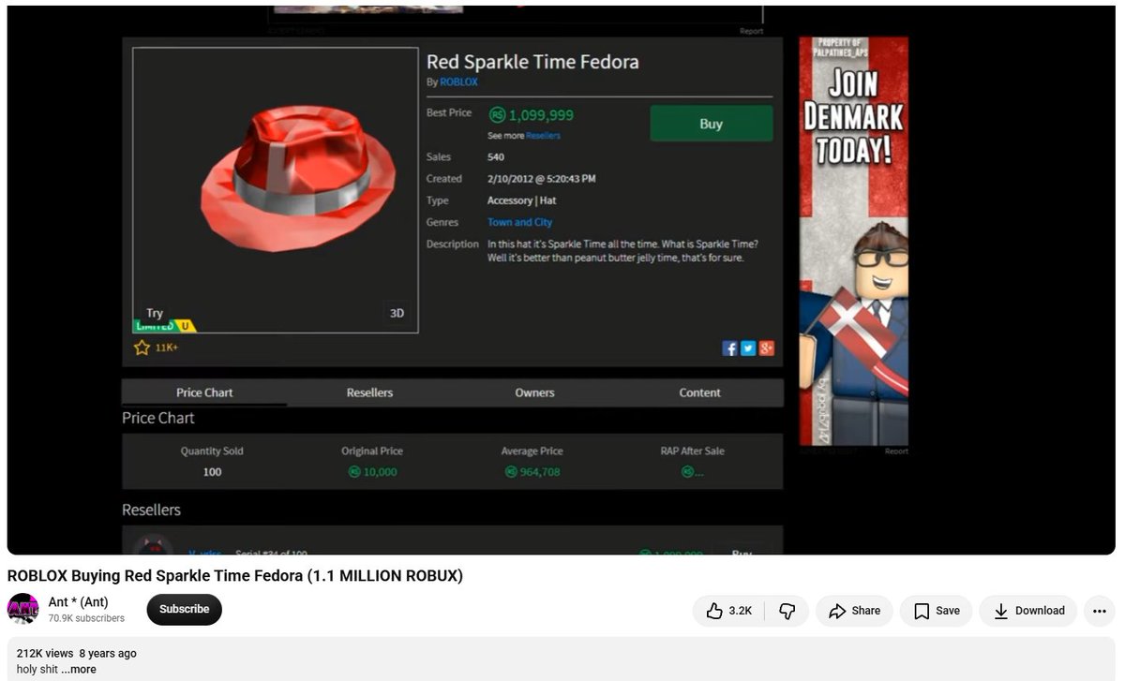Screen dimensions: 1125x681
Task: Expand the description with ...more
Action: click(79, 669)
